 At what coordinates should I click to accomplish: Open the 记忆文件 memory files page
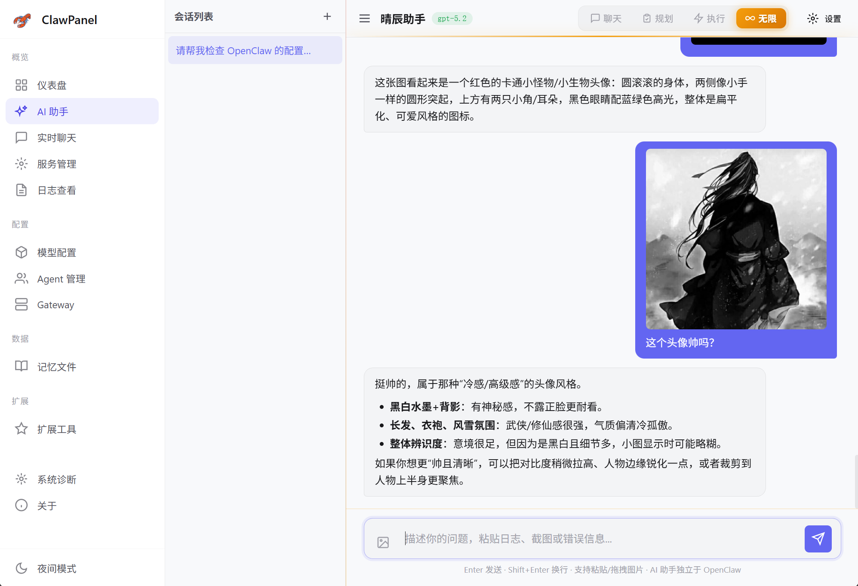(56, 366)
